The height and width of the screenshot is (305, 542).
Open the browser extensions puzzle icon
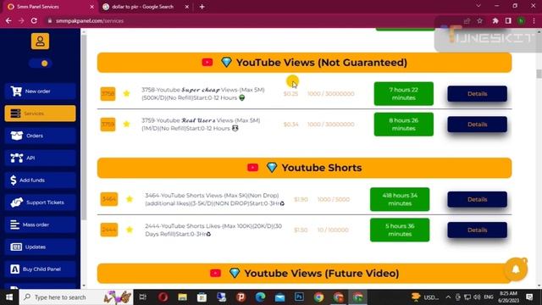[x=495, y=20]
